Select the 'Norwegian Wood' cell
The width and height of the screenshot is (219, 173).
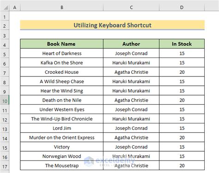61,156
